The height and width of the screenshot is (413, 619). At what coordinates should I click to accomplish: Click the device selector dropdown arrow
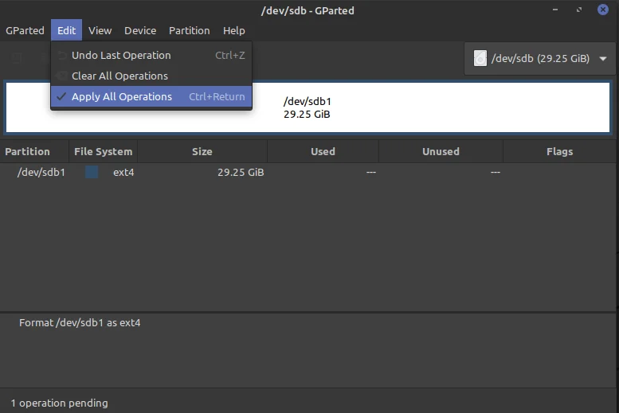tap(603, 59)
